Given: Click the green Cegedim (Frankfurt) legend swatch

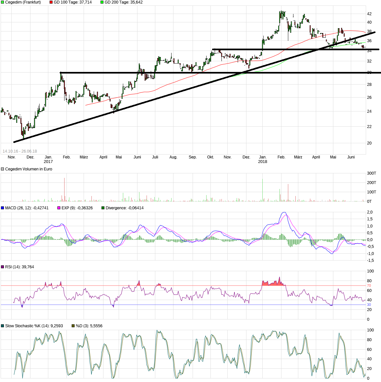Looking at the screenshot, I should pyautogui.click(x=3, y=2).
